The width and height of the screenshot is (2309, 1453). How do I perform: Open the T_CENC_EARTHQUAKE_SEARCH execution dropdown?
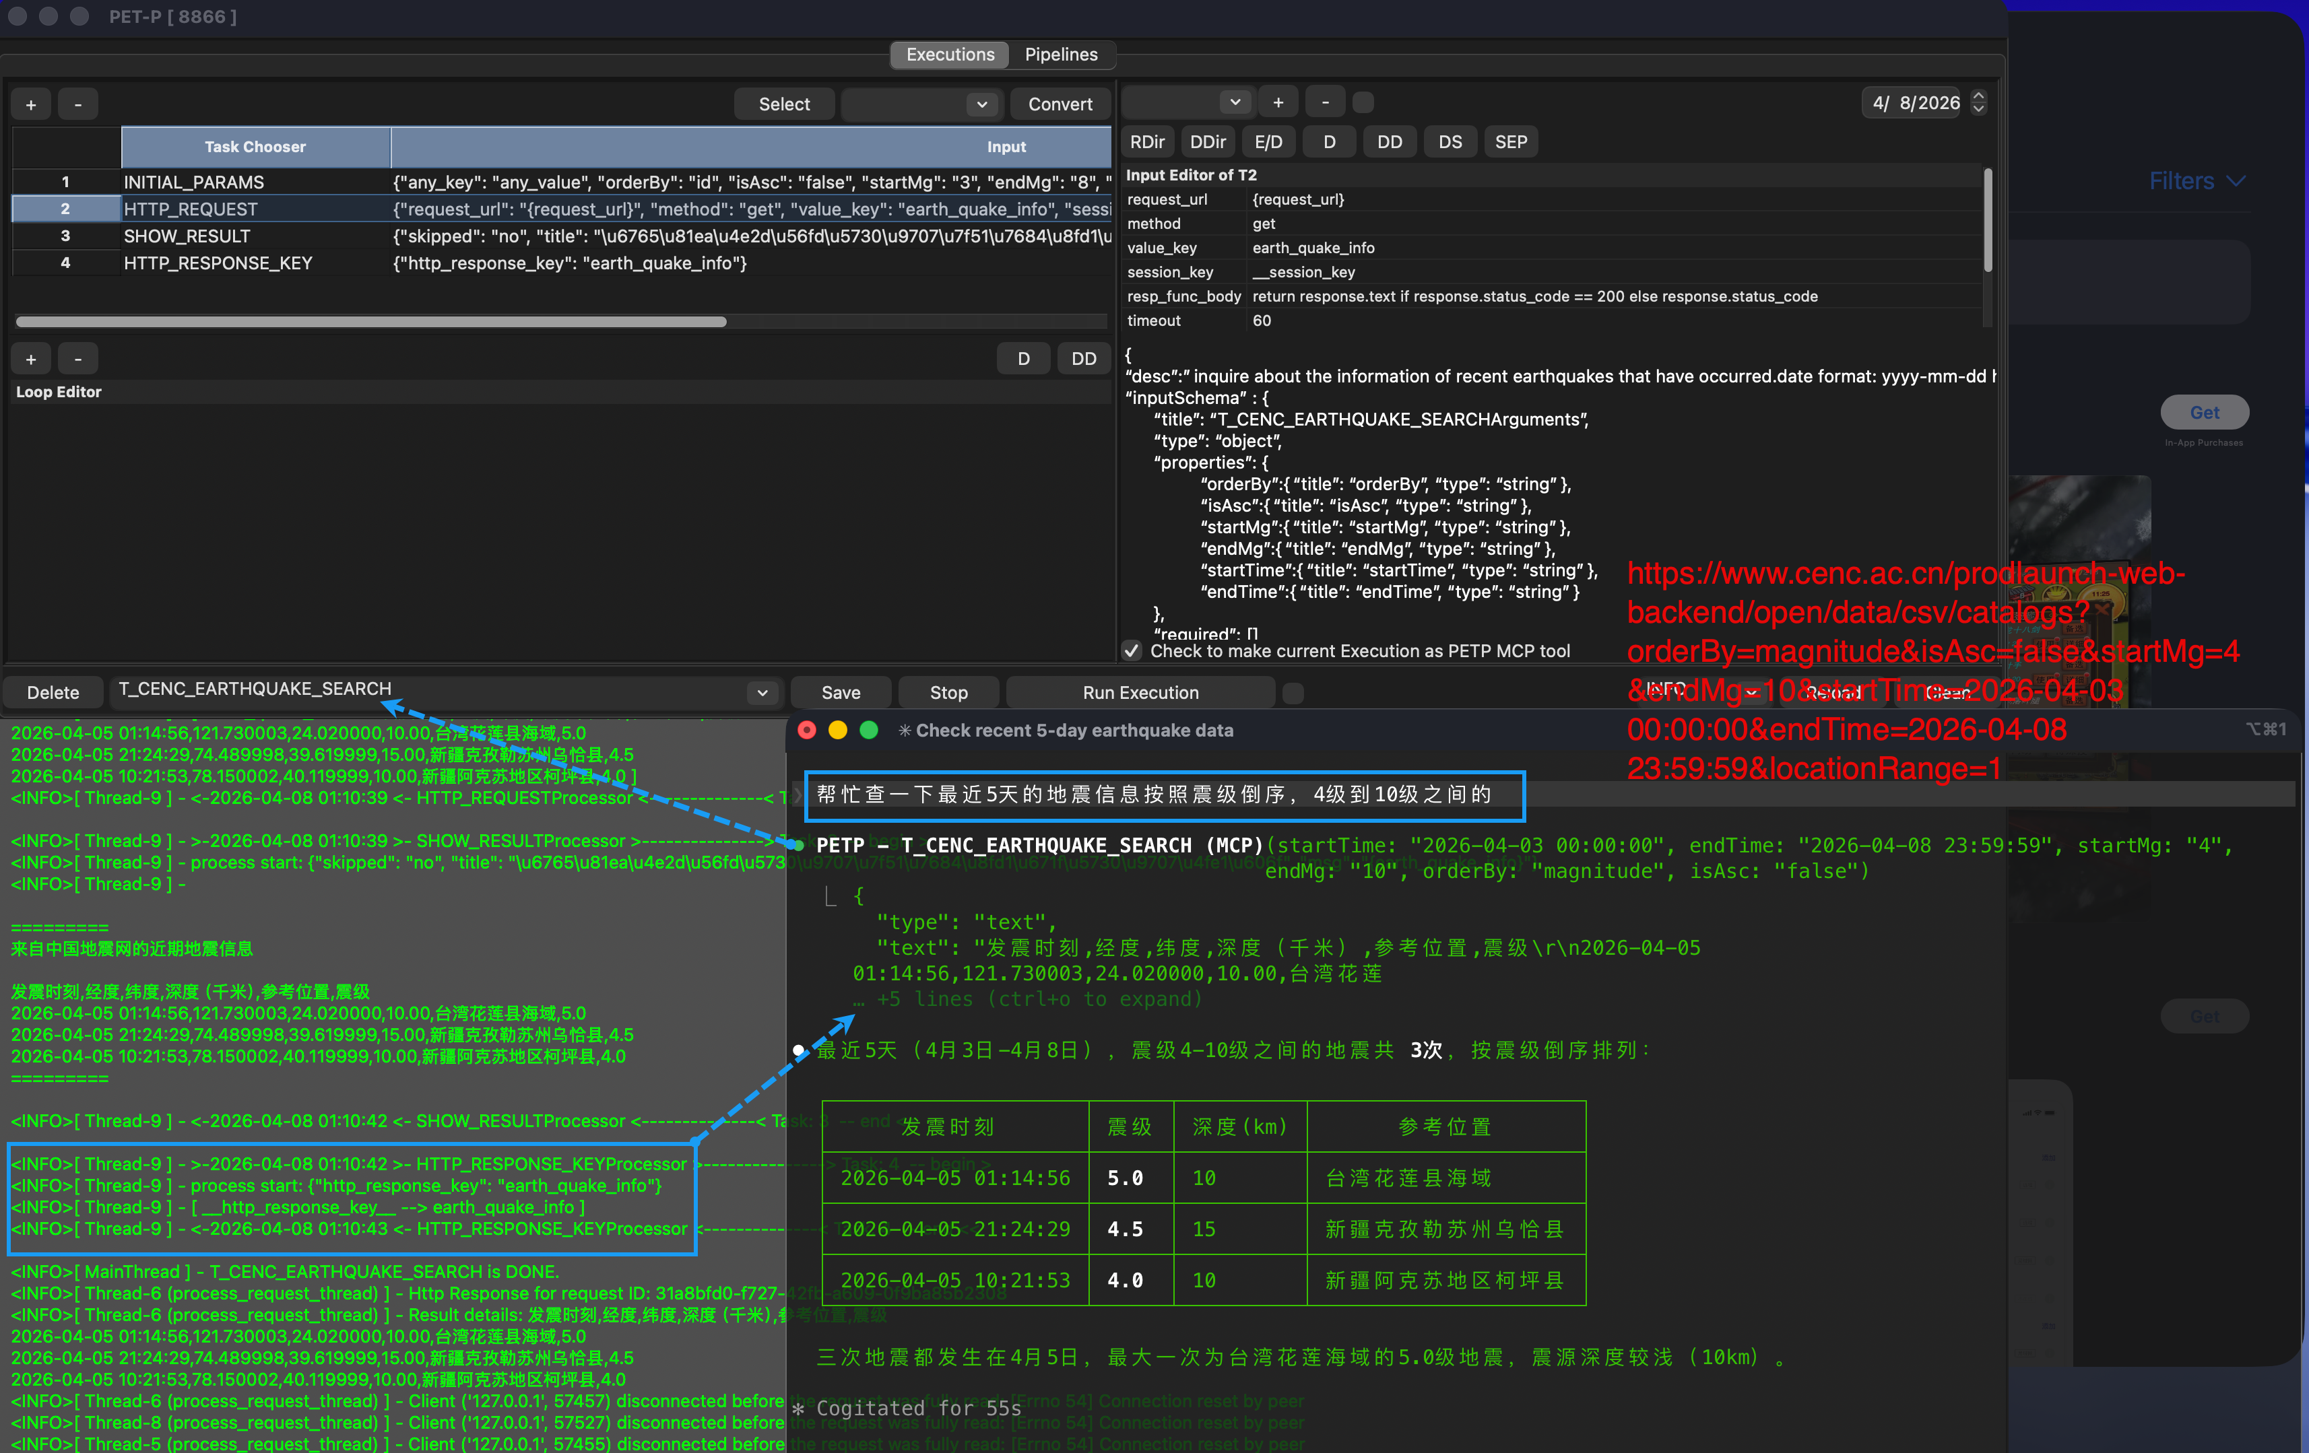pos(762,692)
